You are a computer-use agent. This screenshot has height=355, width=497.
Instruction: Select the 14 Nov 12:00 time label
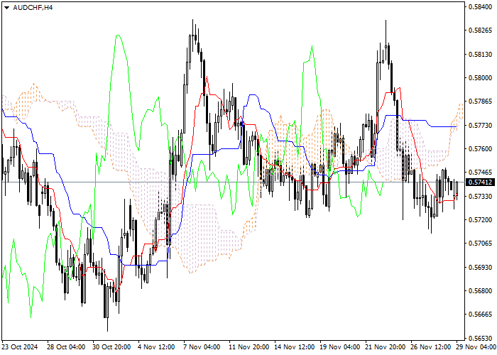[x=295, y=347]
